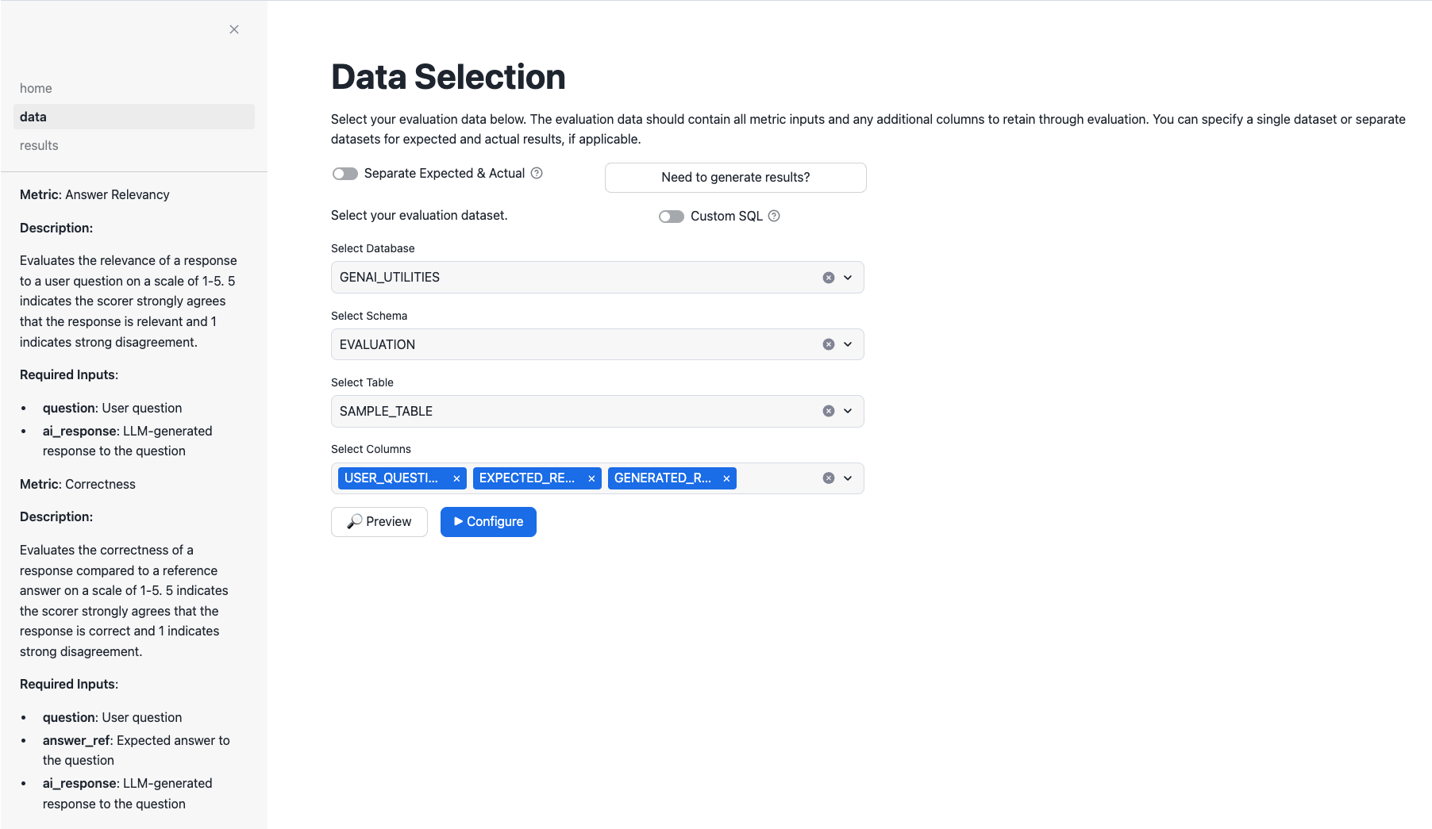
Task: Open the Select Schema dropdown
Action: (x=849, y=343)
